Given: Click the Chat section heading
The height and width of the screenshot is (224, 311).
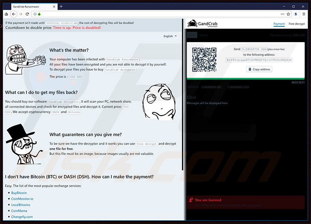Looking at the screenshot, I should tap(191, 97).
